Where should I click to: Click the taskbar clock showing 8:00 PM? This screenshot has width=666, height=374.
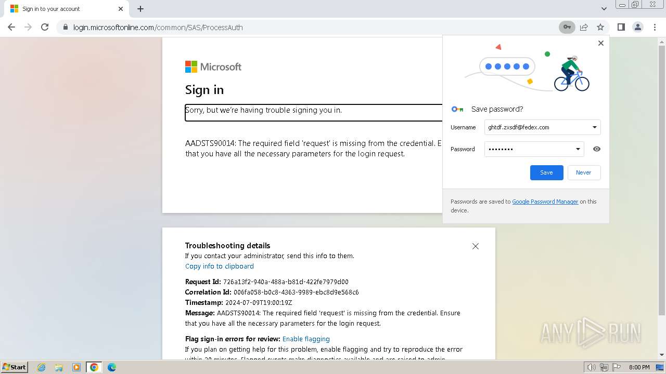click(x=639, y=367)
